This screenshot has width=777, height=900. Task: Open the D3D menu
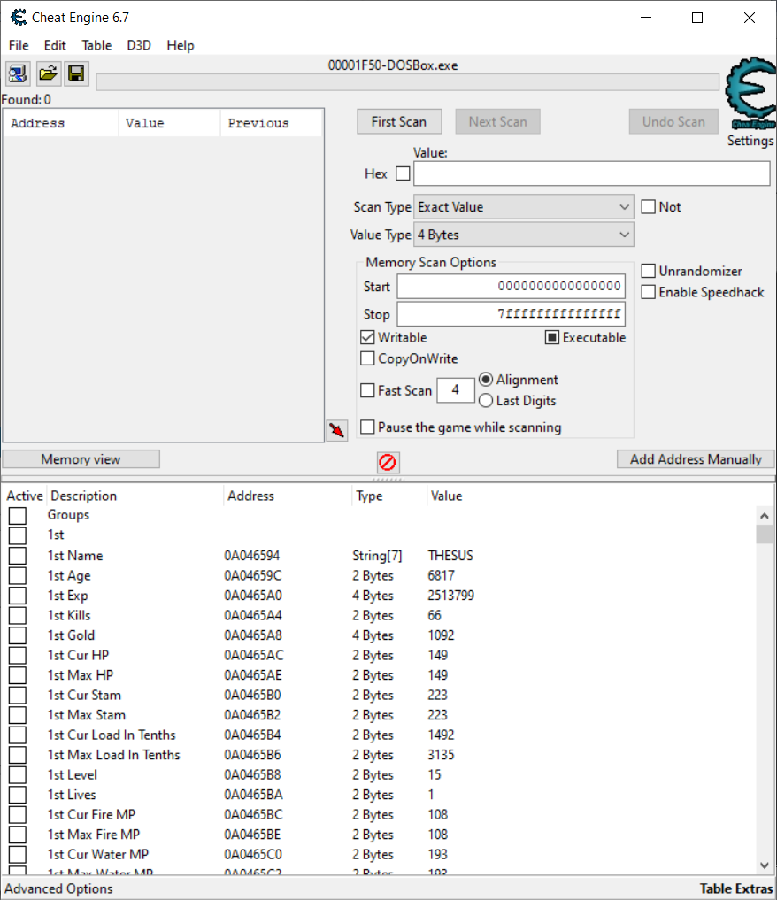[x=139, y=45]
